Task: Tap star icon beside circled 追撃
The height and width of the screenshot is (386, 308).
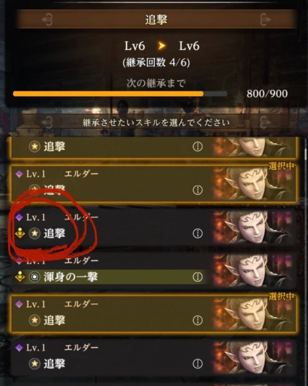Action: (35, 234)
